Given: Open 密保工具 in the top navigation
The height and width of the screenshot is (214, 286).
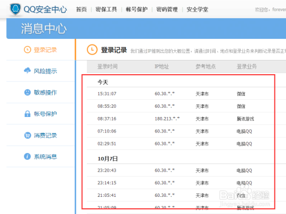Looking at the screenshot, I should click(106, 9).
